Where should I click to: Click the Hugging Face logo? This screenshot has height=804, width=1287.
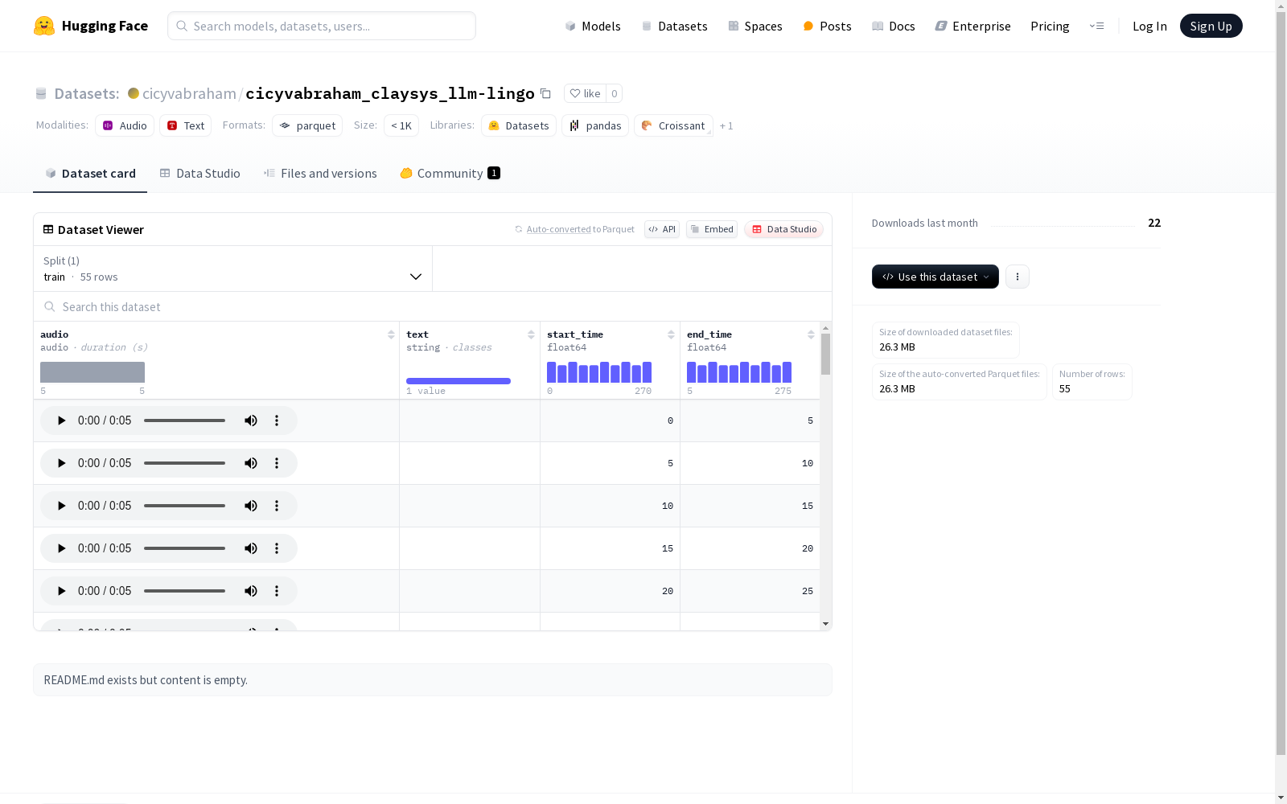click(x=91, y=26)
